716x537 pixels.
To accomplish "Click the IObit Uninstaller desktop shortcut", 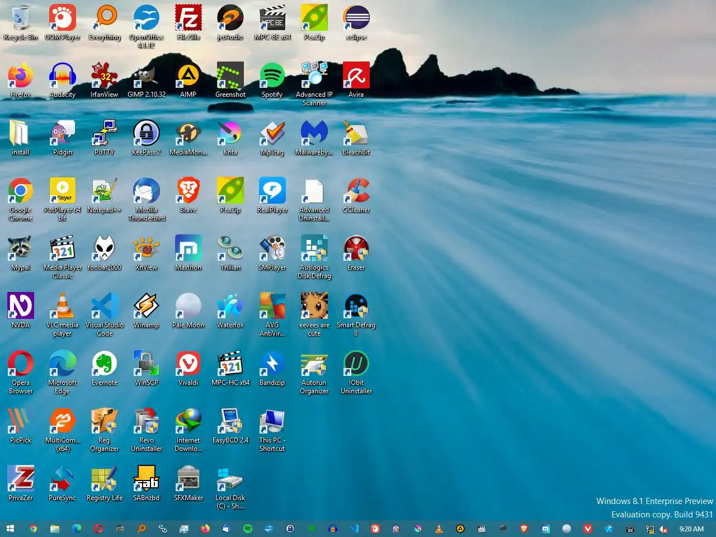I will click(x=356, y=373).
